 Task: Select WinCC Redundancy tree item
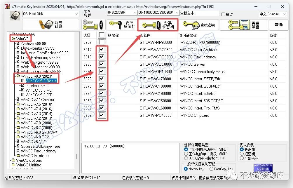point(39,151)
